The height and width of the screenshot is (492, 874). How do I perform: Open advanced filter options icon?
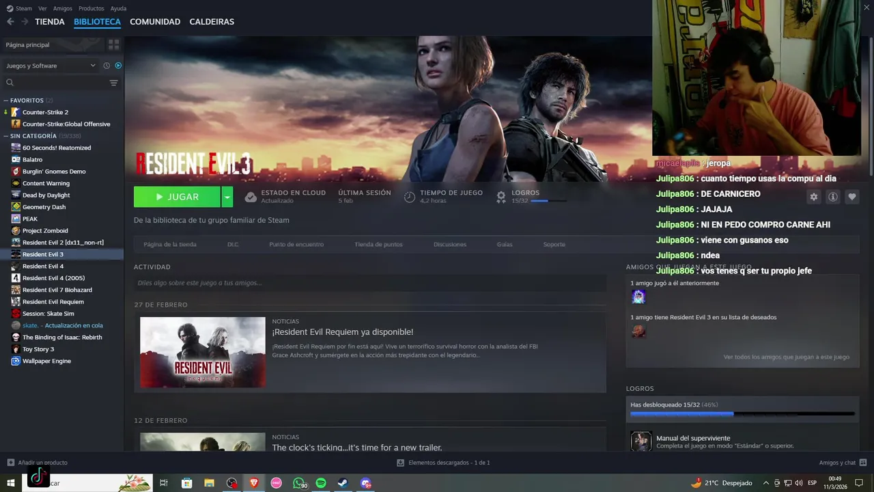coord(113,83)
